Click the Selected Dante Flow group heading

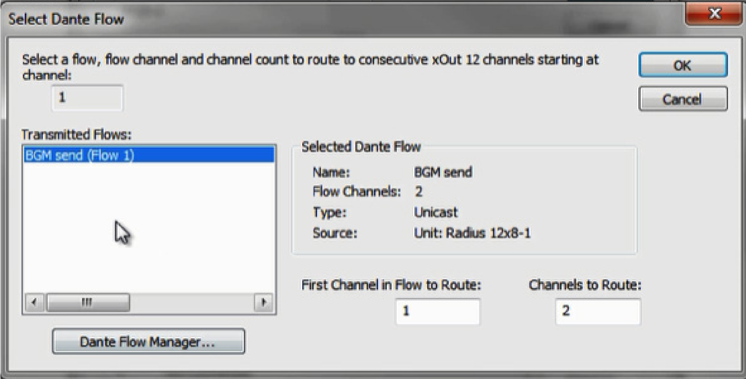(x=361, y=147)
